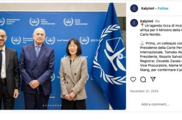Click the italyinnl avatar beside the caption

pyautogui.click(x=134, y=23)
